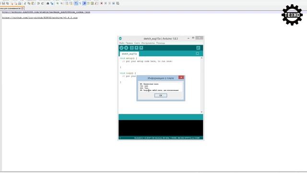
Task: Close the text file tab via its X
Action: [x=23, y=9]
